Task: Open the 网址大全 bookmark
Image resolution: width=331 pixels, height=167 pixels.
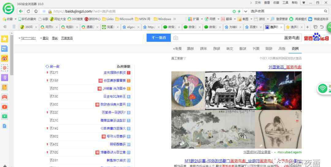Action: click(x=58, y=19)
